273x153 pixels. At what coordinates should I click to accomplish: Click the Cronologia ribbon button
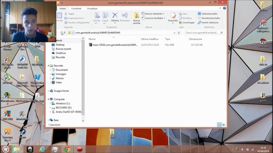tap(186, 23)
